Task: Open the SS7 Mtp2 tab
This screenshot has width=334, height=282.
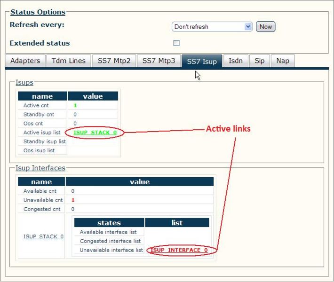Action: tap(114, 61)
